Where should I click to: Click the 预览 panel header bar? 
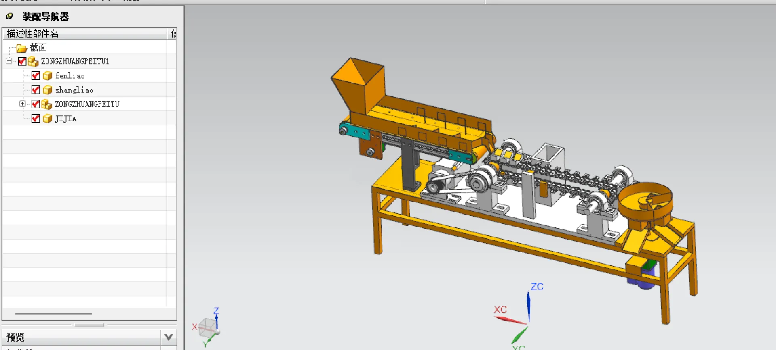click(x=89, y=337)
